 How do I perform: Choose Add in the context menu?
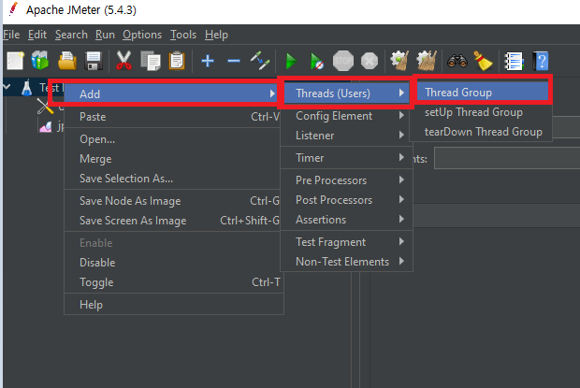(172, 93)
